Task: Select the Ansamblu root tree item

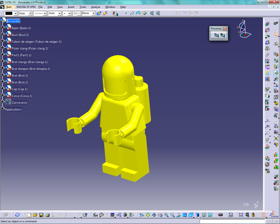Action: pos(14,21)
